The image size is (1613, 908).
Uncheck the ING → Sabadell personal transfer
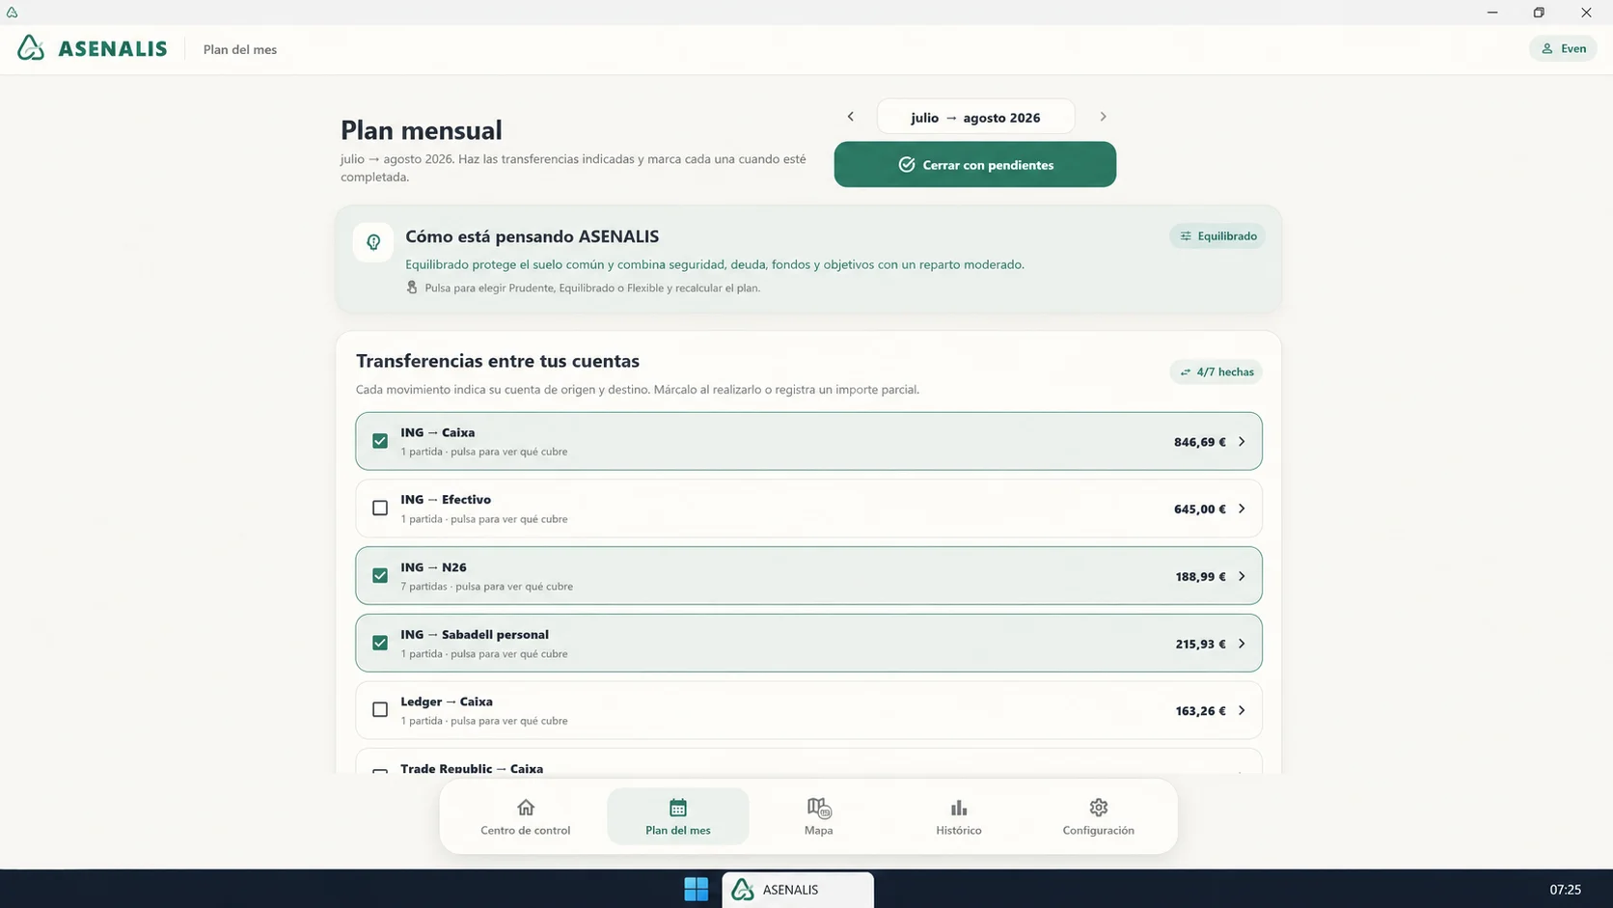tap(380, 643)
